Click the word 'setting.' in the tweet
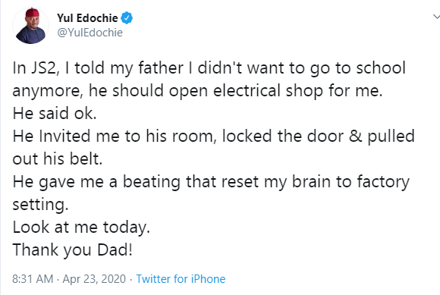Screen dimensions: 440x295 click(x=40, y=205)
